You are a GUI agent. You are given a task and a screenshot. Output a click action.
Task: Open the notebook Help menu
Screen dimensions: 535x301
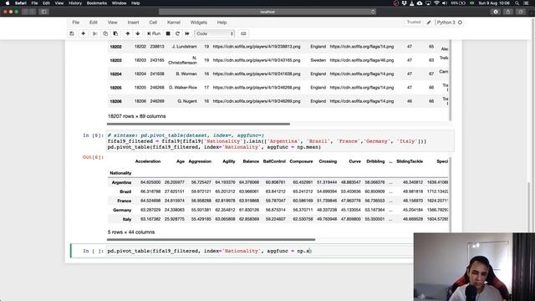click(x=222, y=23)
